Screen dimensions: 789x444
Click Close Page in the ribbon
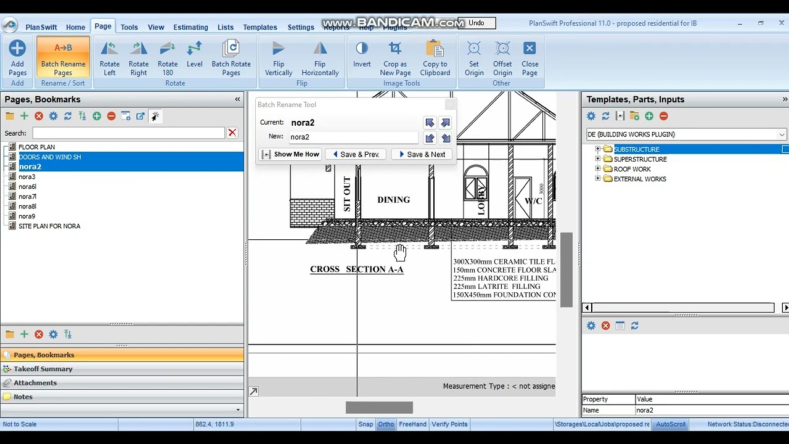[x=530, y=58]
